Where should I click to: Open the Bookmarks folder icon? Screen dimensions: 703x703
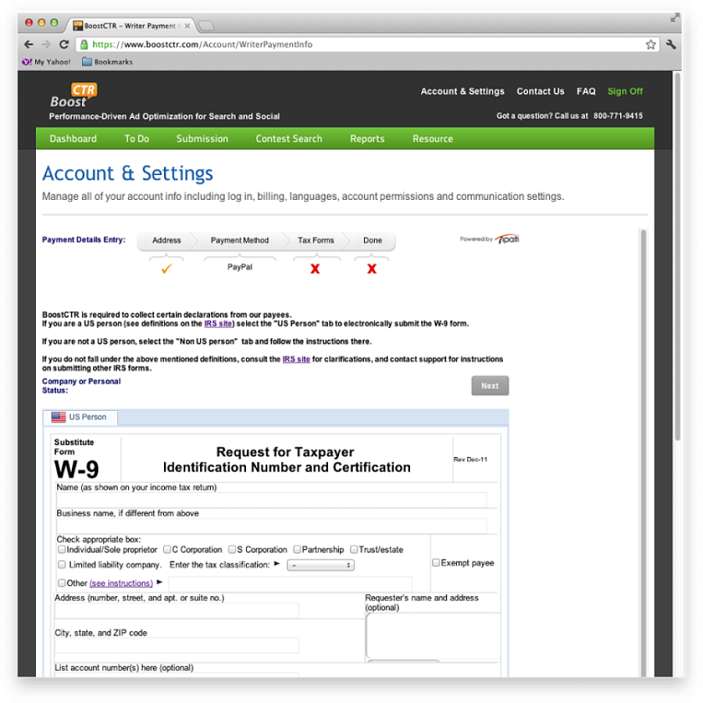[x=87, y=62]
